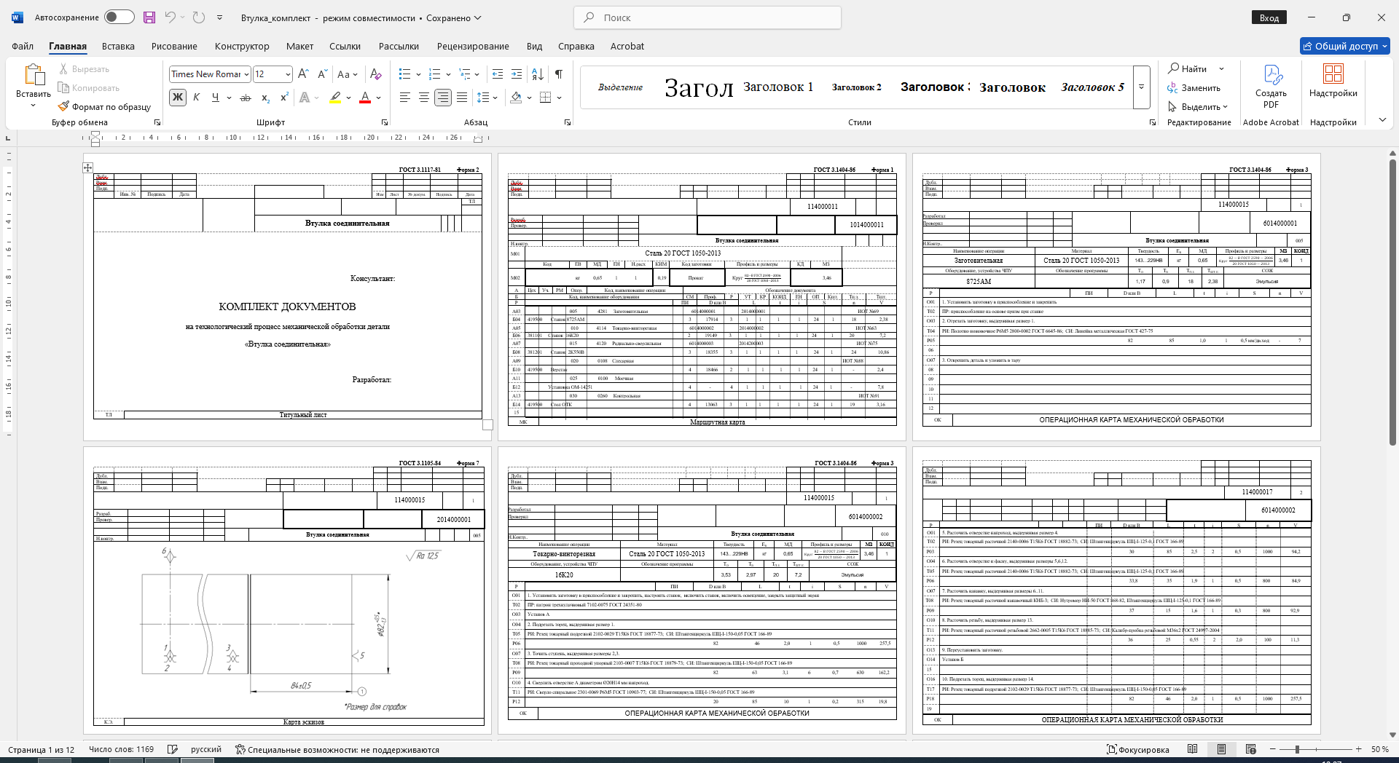Open the Вставка ribbon tab

(118, 46)
